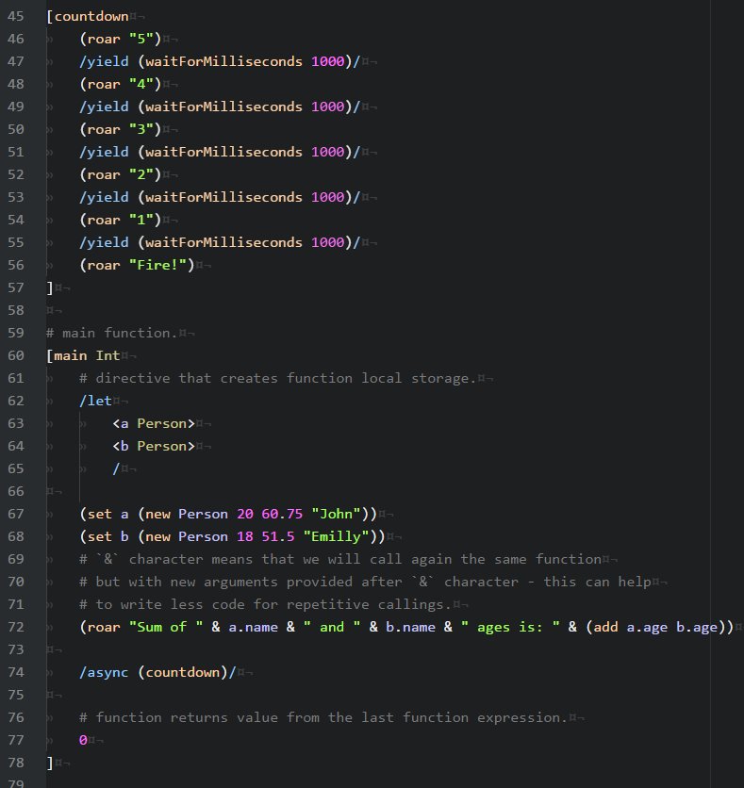Click the " ages is: " string
The height and width of the screenshot is (788, 744).
(x=510, y=627)
